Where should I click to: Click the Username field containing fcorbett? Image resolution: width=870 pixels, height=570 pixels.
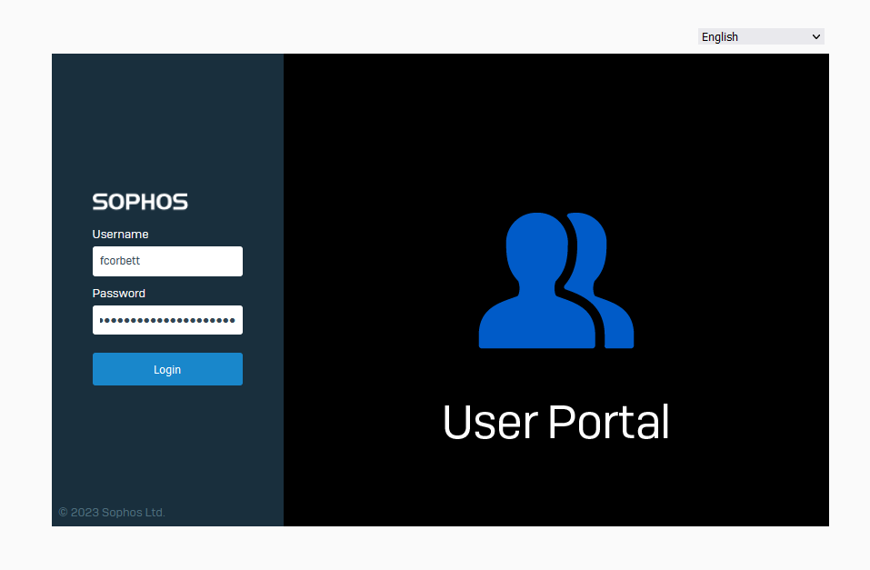click(167, 262)
